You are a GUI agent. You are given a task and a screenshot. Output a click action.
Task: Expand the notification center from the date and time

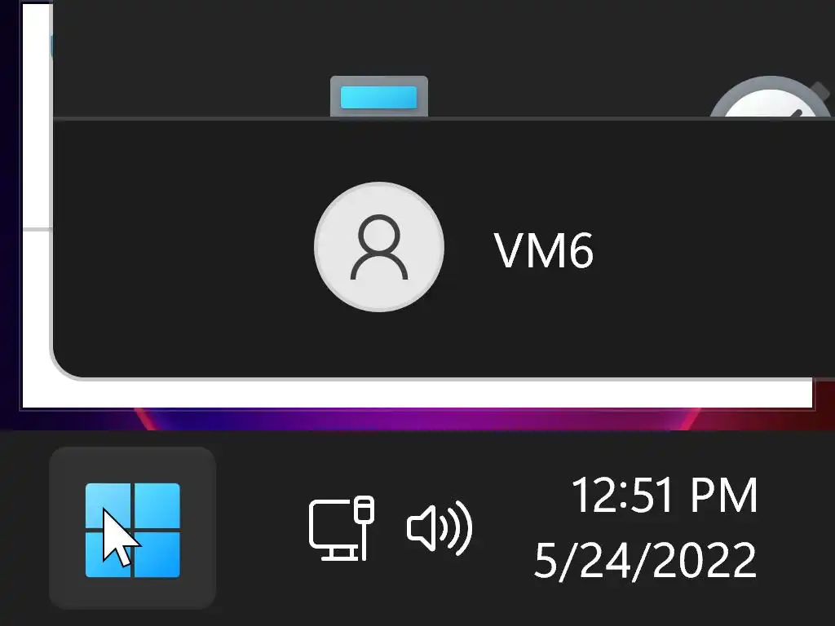click(x=646, y=527)
